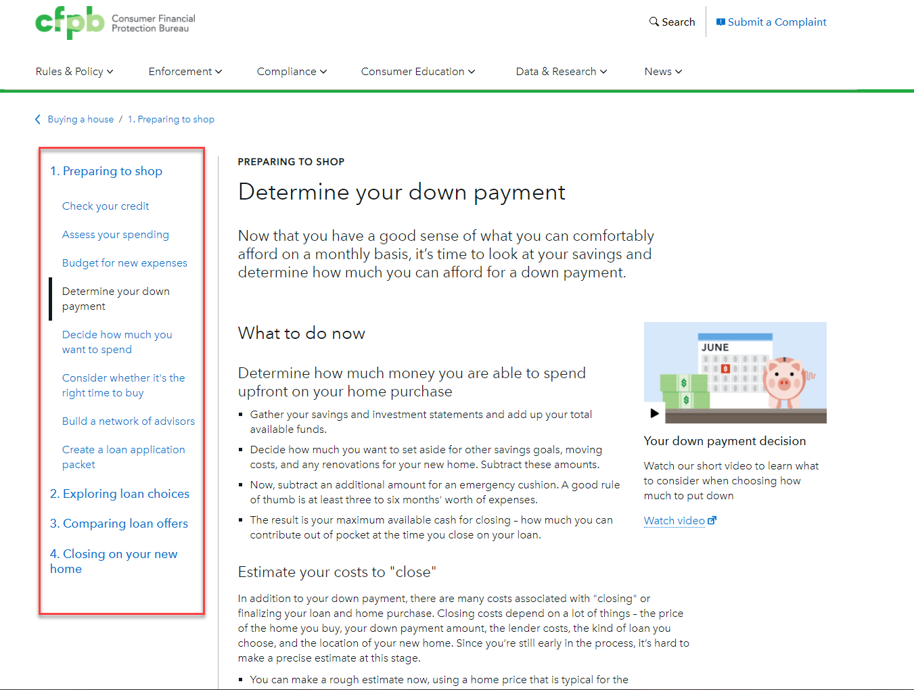Expand the Enforcement dropdown
The width and height of the screenshot is (914, 690).
(x=185, y=72)
